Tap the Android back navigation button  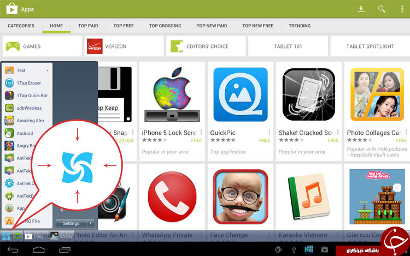click(13, 250)
